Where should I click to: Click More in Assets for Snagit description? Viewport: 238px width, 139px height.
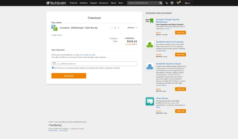click(x=165, y=85)
